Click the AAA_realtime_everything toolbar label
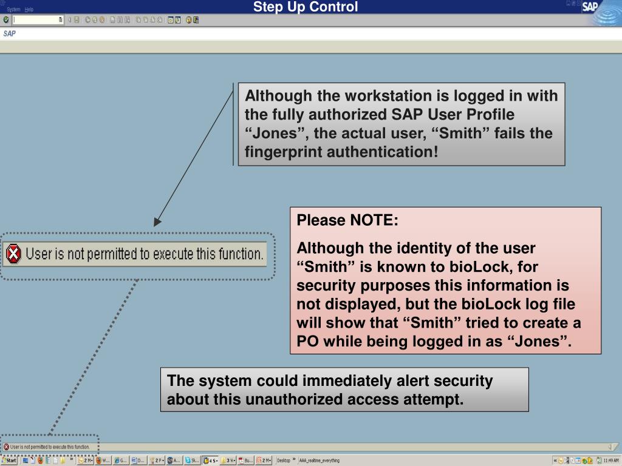The image size is (622, 466). [320, 461]
